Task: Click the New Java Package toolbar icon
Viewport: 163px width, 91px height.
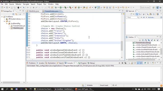Action: (76, 7)
